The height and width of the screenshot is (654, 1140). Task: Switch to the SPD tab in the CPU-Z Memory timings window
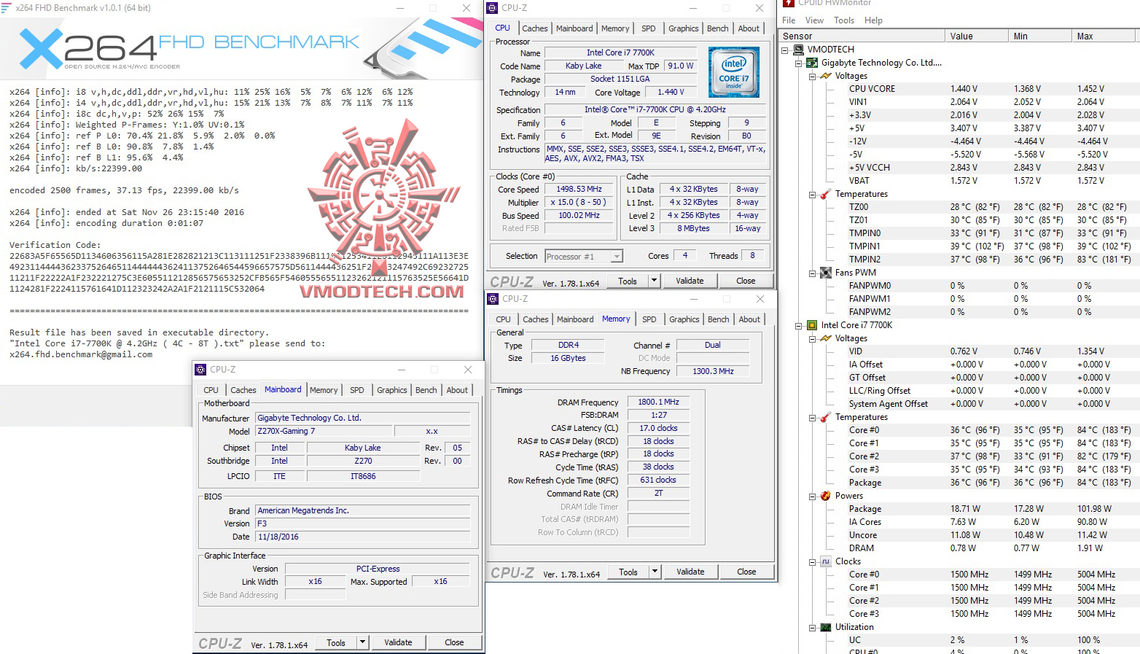[649, 319]
